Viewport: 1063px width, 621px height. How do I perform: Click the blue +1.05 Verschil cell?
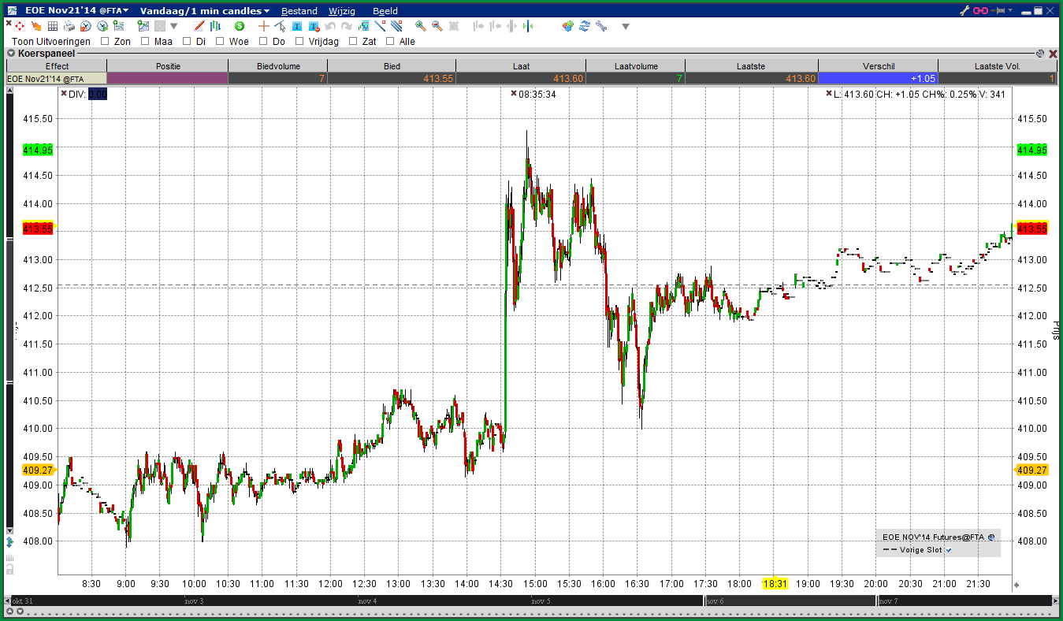pos(879,78)
